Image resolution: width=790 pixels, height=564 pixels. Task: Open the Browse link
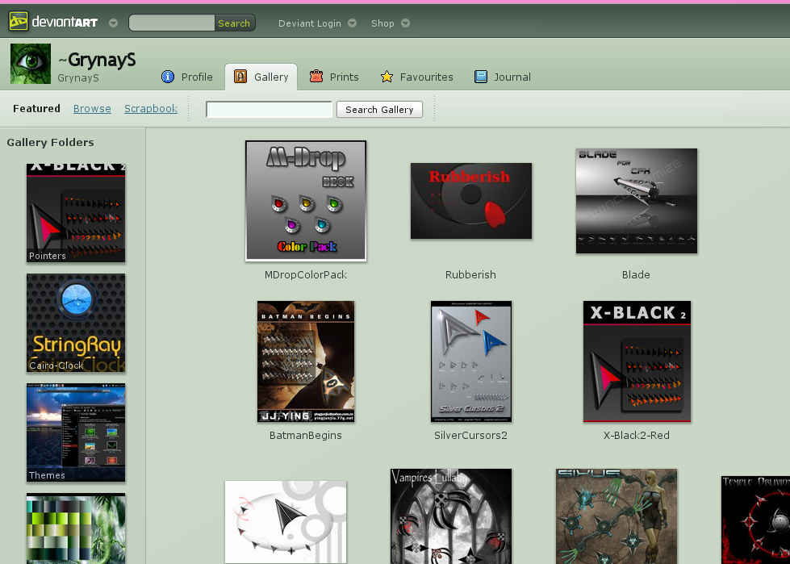(x=92, y=109)
